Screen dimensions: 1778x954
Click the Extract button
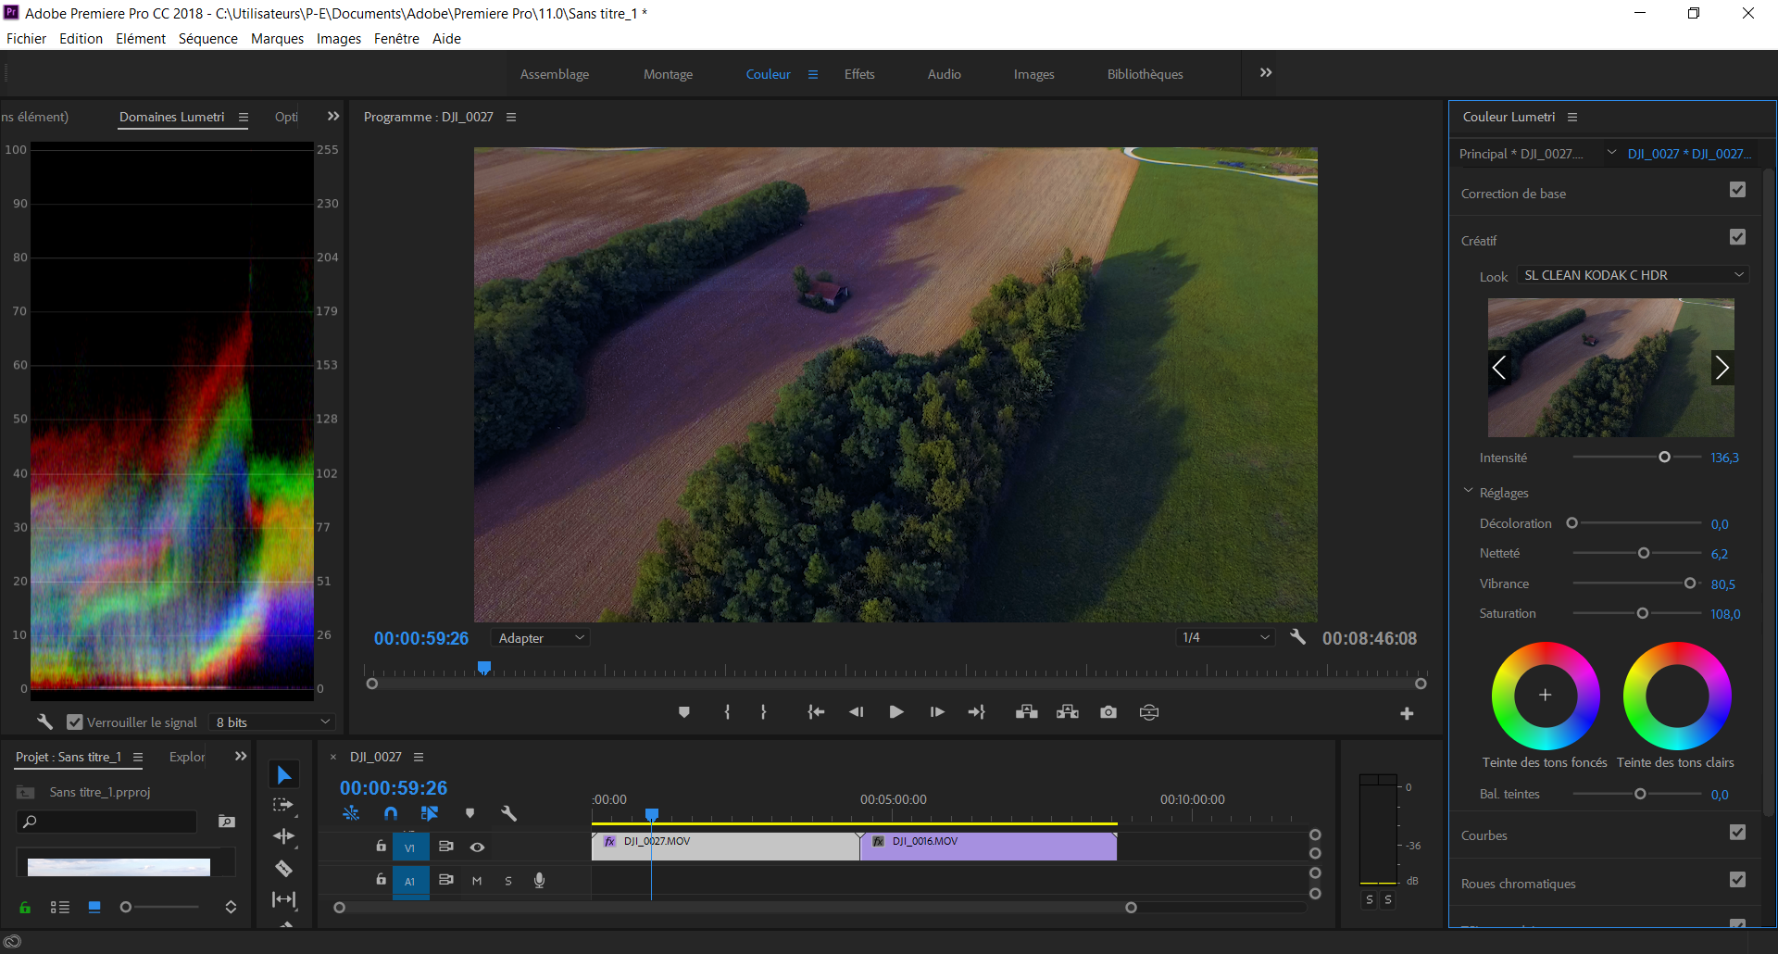tap(1068, 712)
